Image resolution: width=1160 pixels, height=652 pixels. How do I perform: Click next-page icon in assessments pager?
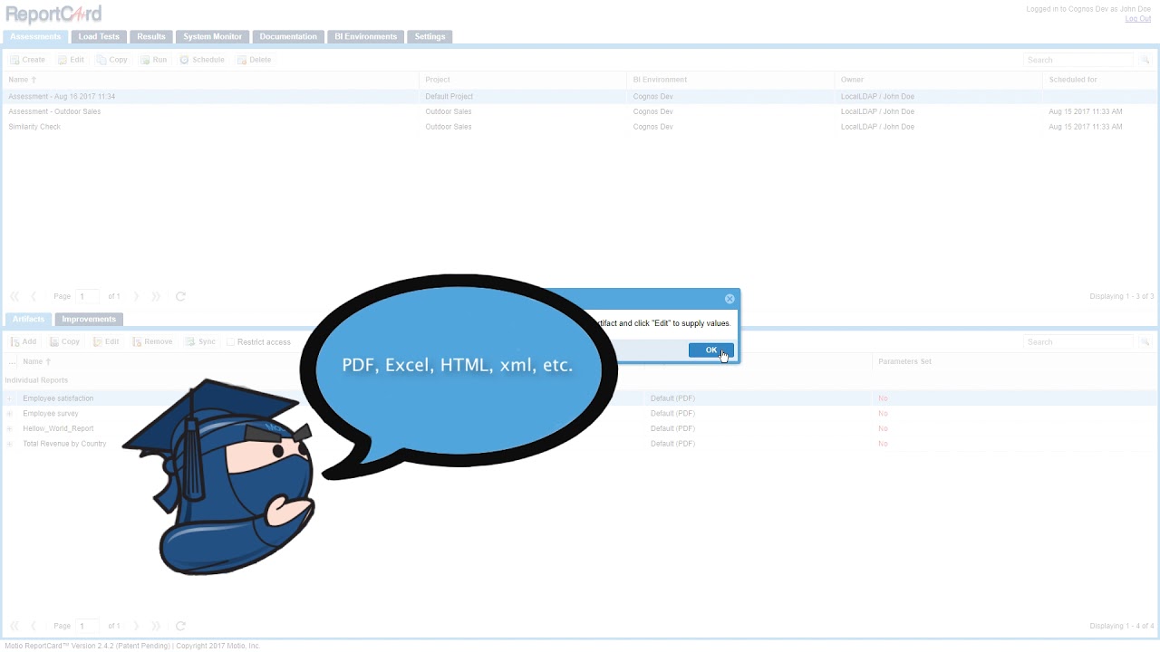click(x=137, y=296)
